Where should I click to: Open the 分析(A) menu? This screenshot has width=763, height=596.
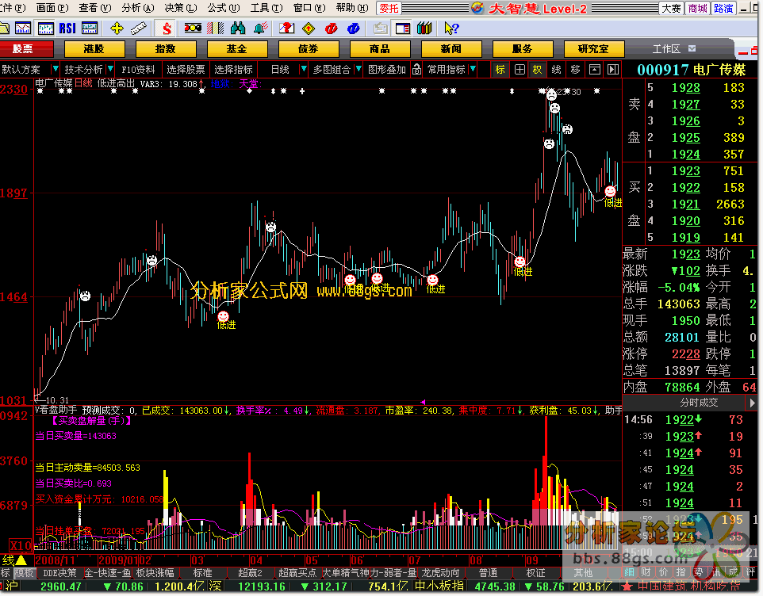click(138, 8)
